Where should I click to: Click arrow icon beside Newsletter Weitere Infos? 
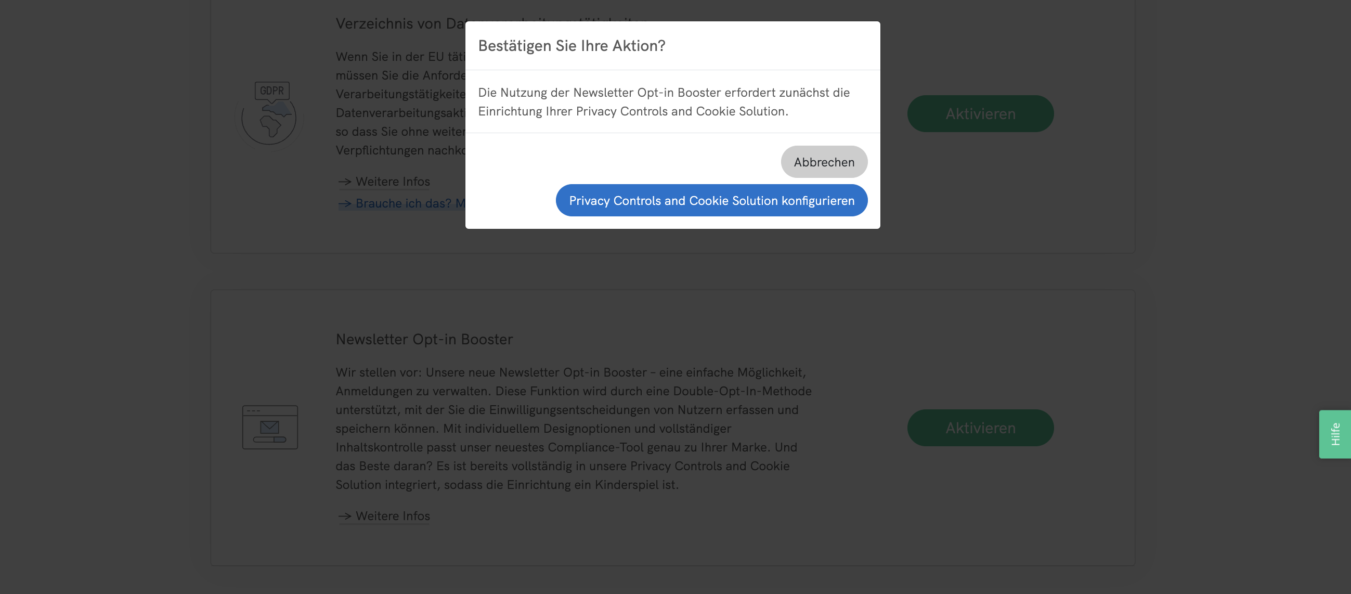click(345, 516)
